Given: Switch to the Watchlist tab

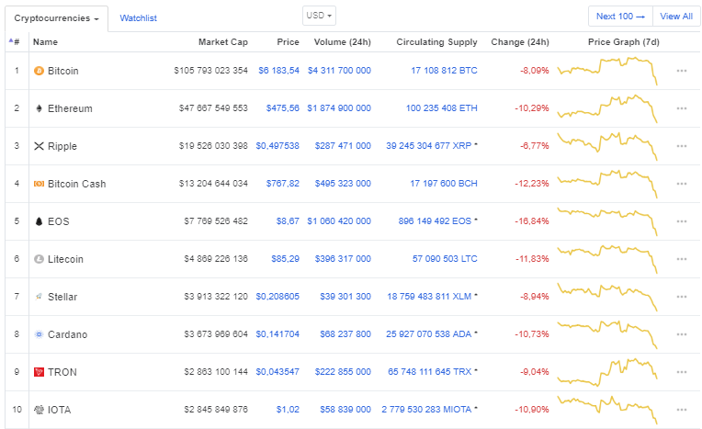Looking at the screenshot, I should click(139, 18).
